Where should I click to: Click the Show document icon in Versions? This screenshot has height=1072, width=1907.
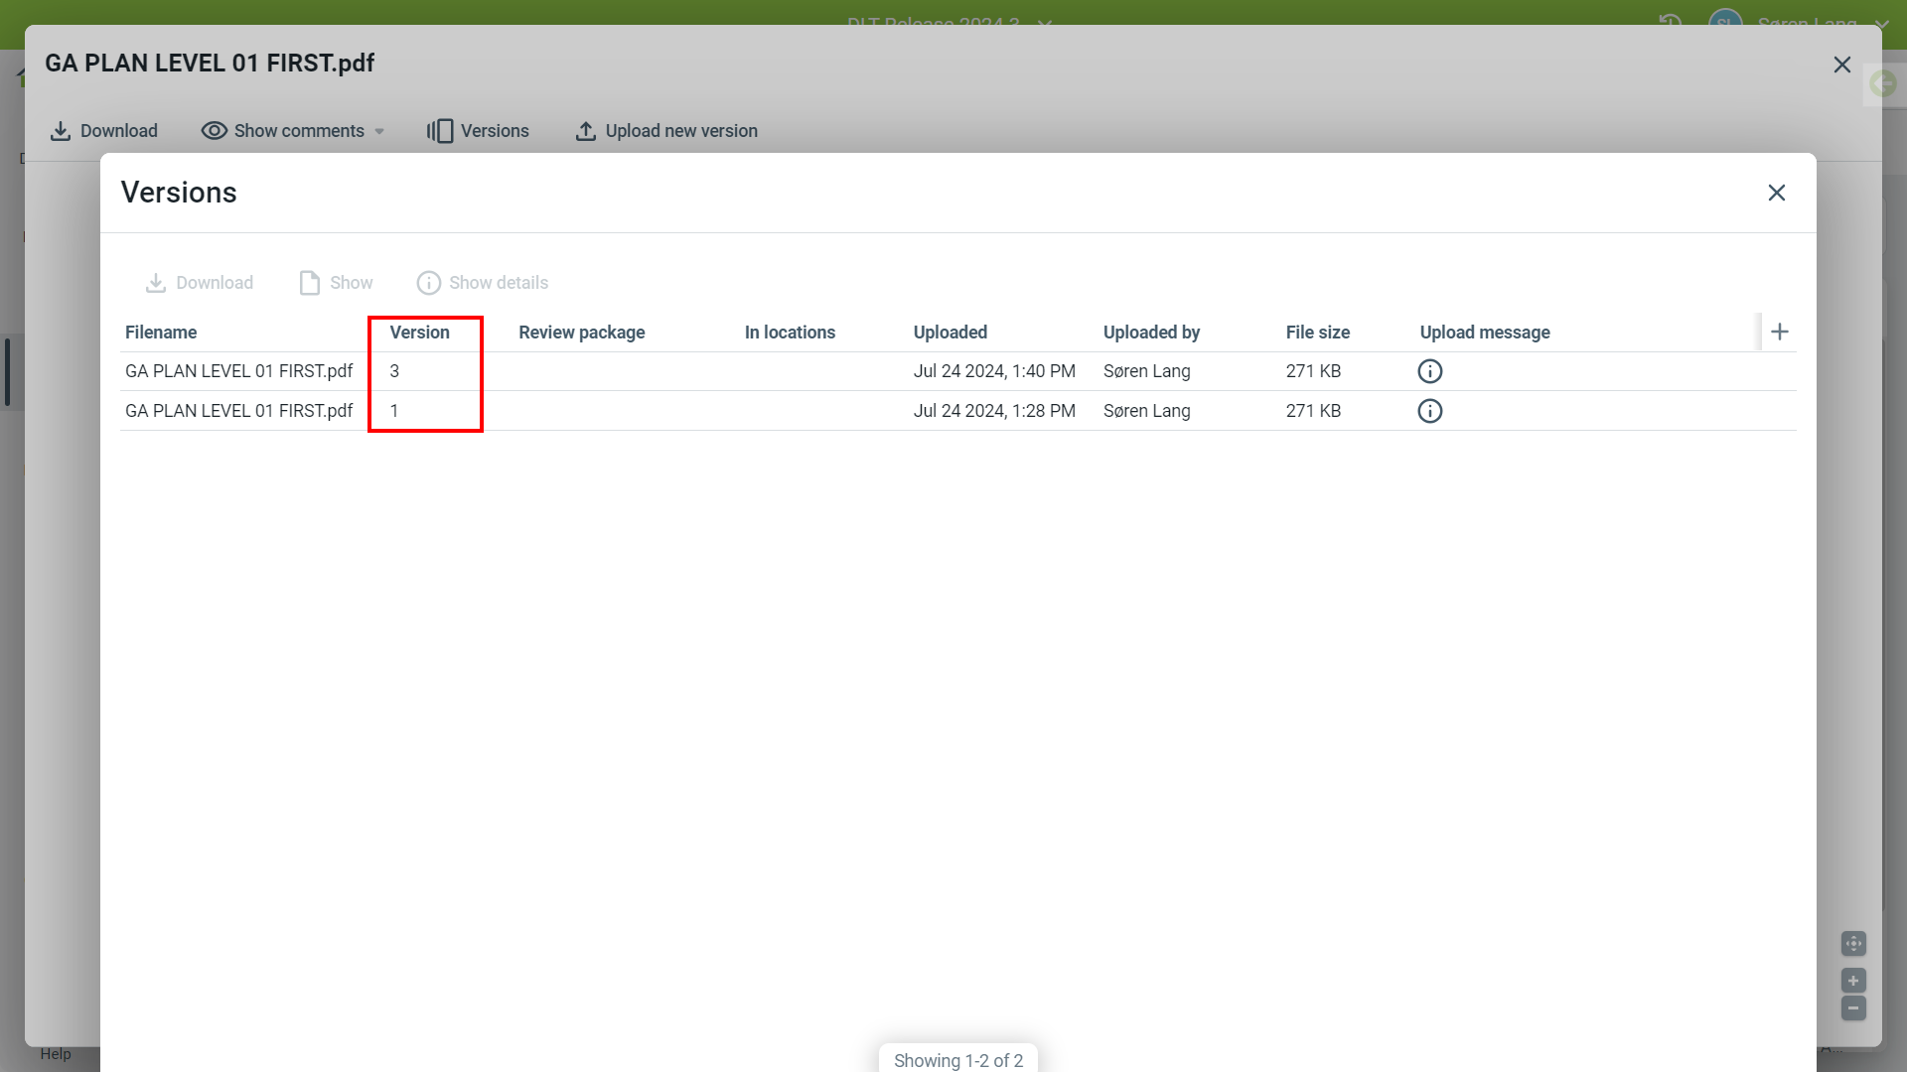(310, 283)
